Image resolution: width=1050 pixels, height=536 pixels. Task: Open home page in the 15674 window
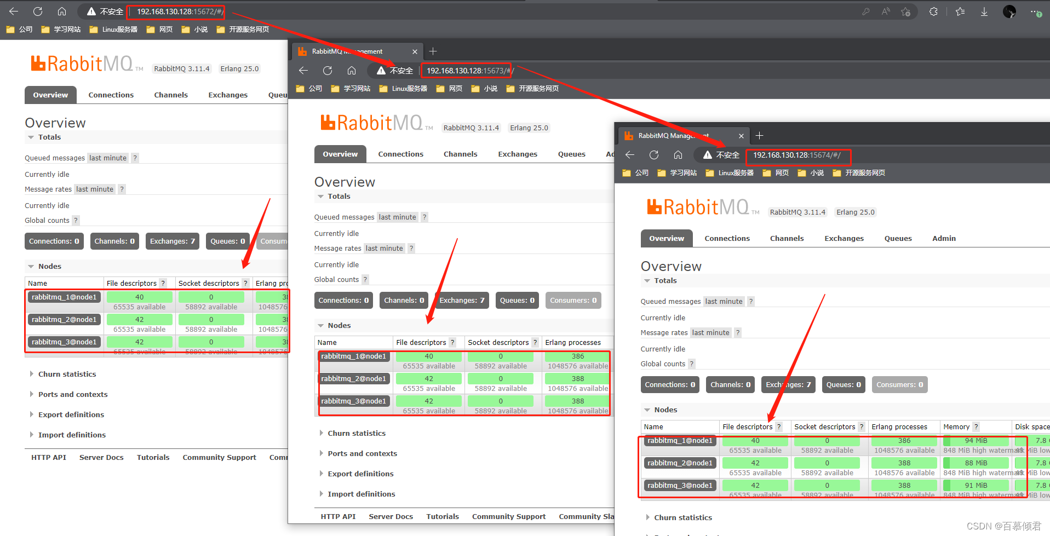click(678, 154)
